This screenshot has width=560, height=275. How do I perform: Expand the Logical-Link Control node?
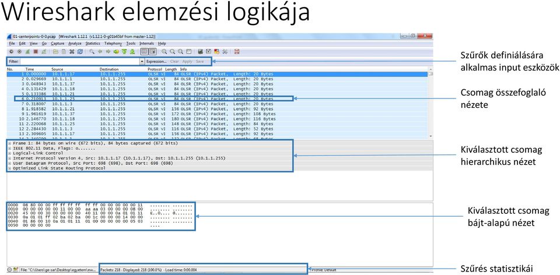point(9,153)
